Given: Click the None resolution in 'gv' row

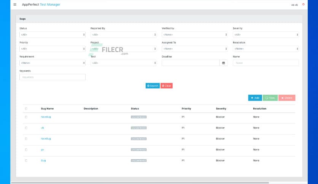Looking at the screenshot, I should coord(256,149).
